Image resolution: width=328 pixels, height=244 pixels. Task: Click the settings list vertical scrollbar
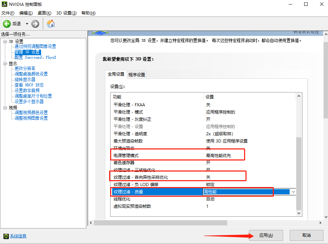click(x=299, y=173)
